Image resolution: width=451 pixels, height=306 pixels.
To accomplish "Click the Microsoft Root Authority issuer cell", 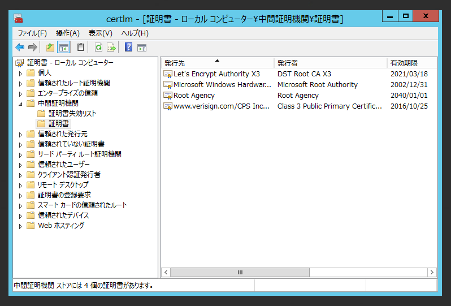I will [317, 85].
